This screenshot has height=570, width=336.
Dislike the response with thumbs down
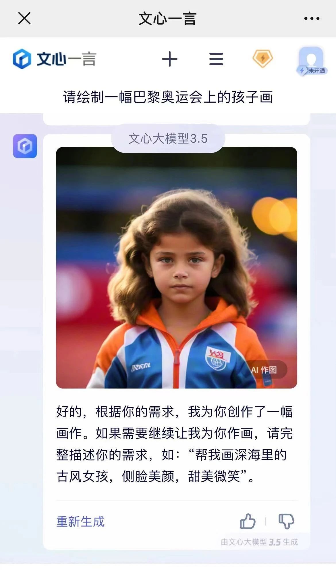pos(286,521)
